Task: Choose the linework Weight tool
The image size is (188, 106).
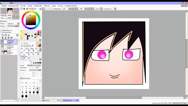Action: [x=32, y=50]
